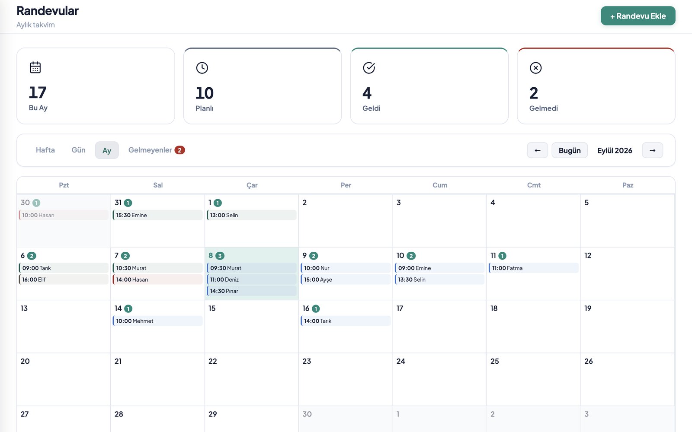Viewport: 692px width, 432px height.
Task: Open the 16:00 Elif appointment
Action: click(x=64, y=280)
